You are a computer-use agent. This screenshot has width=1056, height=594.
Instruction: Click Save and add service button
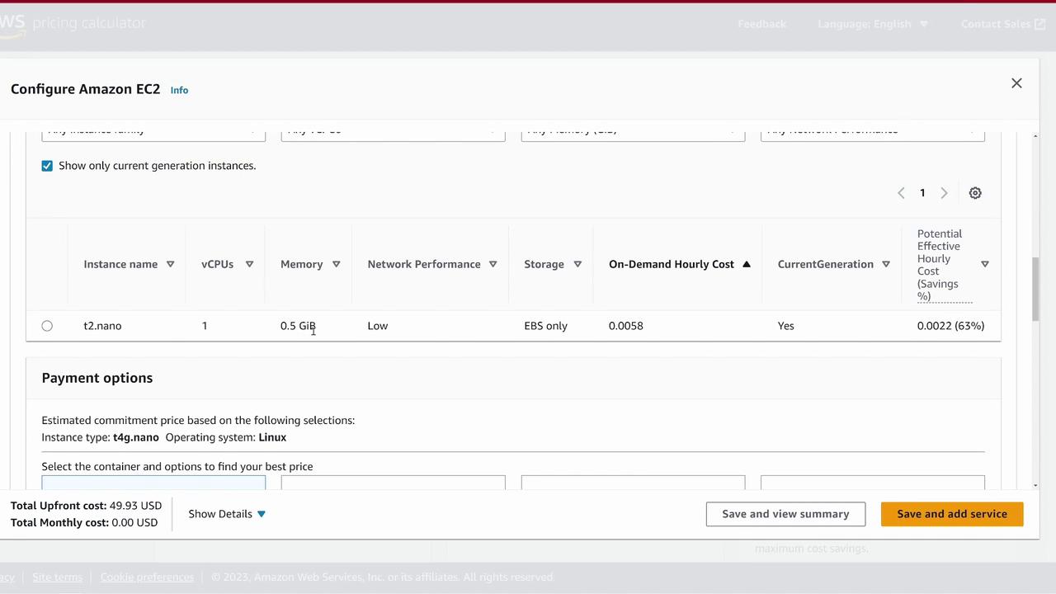coord(952,514)
